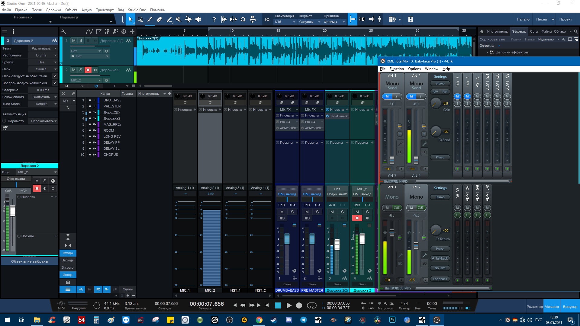
Task: Open the video player film icon
Action: [410, 19]
